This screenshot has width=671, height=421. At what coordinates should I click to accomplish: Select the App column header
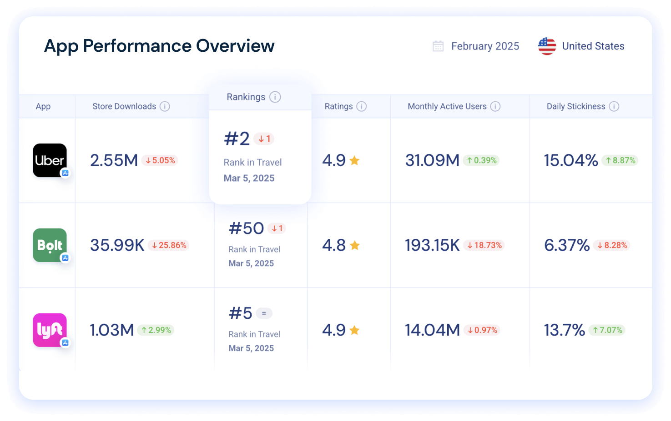coord(43,106)
